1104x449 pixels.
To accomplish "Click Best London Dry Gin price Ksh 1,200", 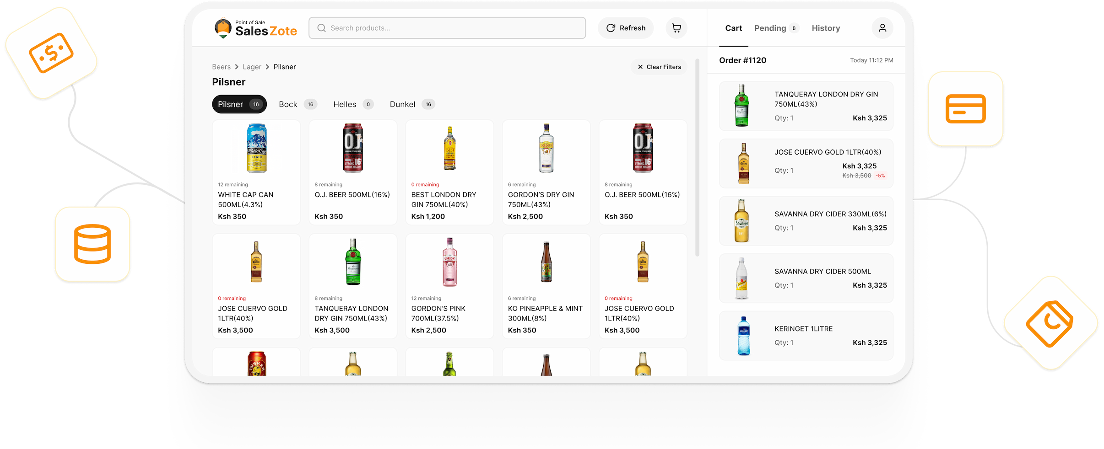I will coord(428,216).
